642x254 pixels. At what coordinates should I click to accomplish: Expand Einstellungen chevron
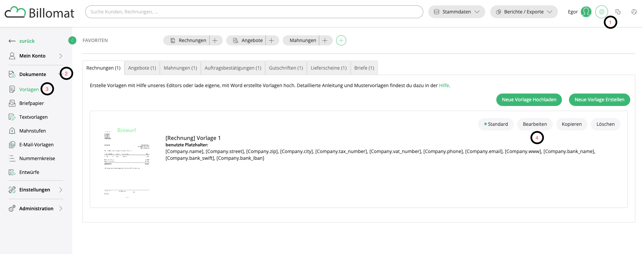click(x=61, y=190)
